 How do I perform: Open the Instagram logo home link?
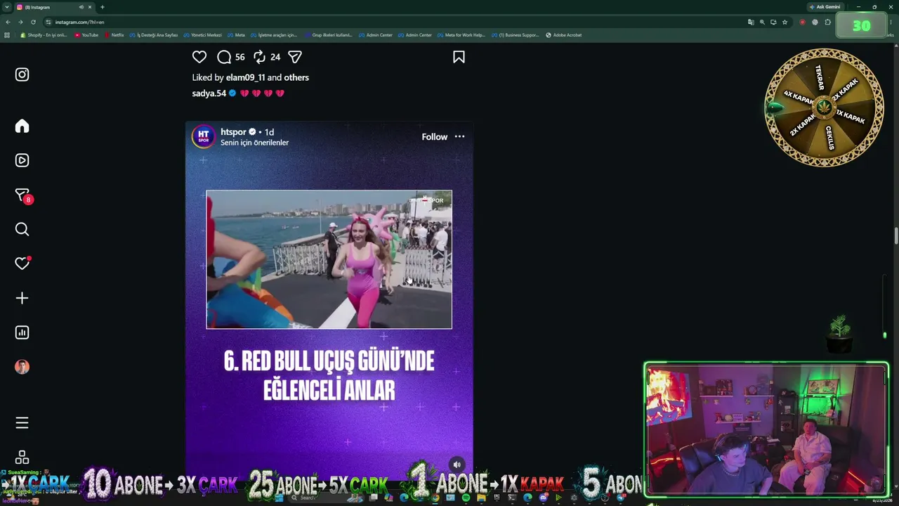[22, 74]
